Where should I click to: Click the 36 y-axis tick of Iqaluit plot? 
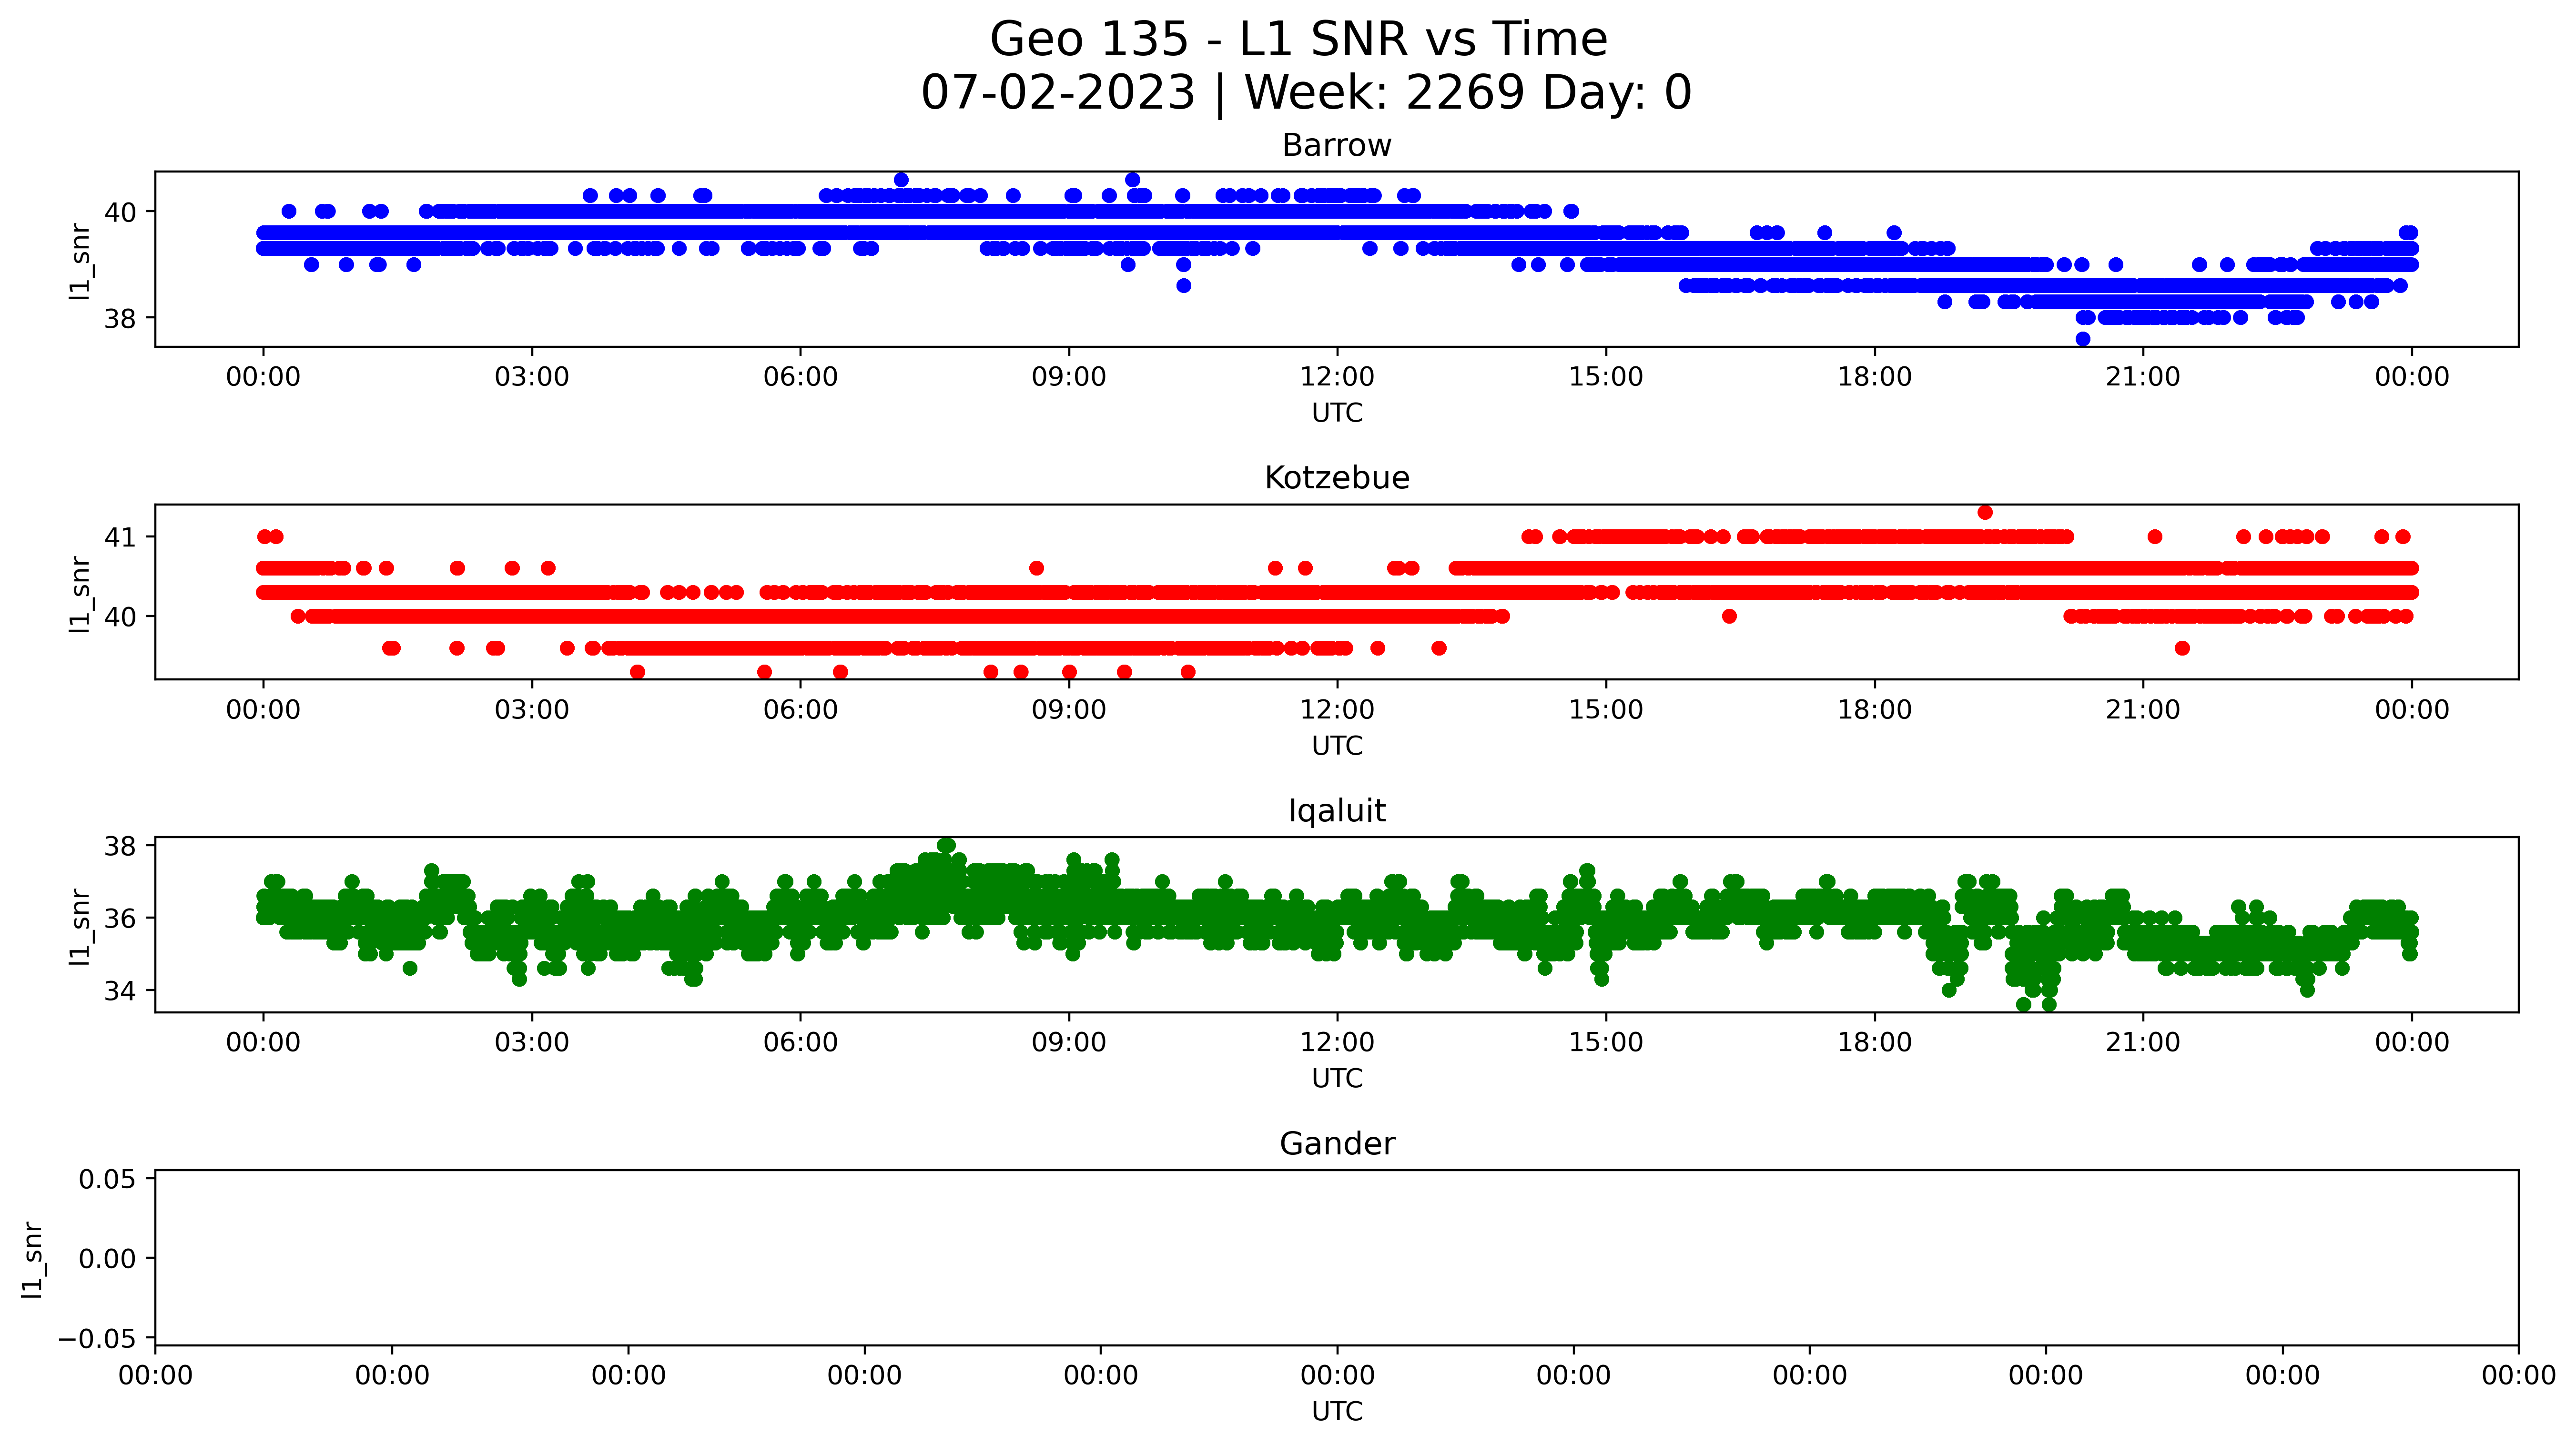[x=120, y=918]
